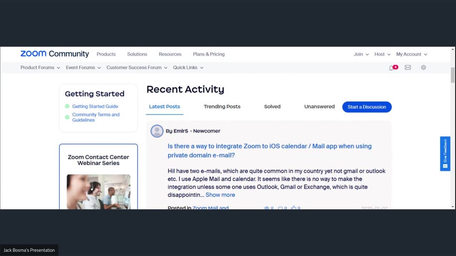
Task: Expand the Event Forums dropdown
Action: click(x=83, y=68)
